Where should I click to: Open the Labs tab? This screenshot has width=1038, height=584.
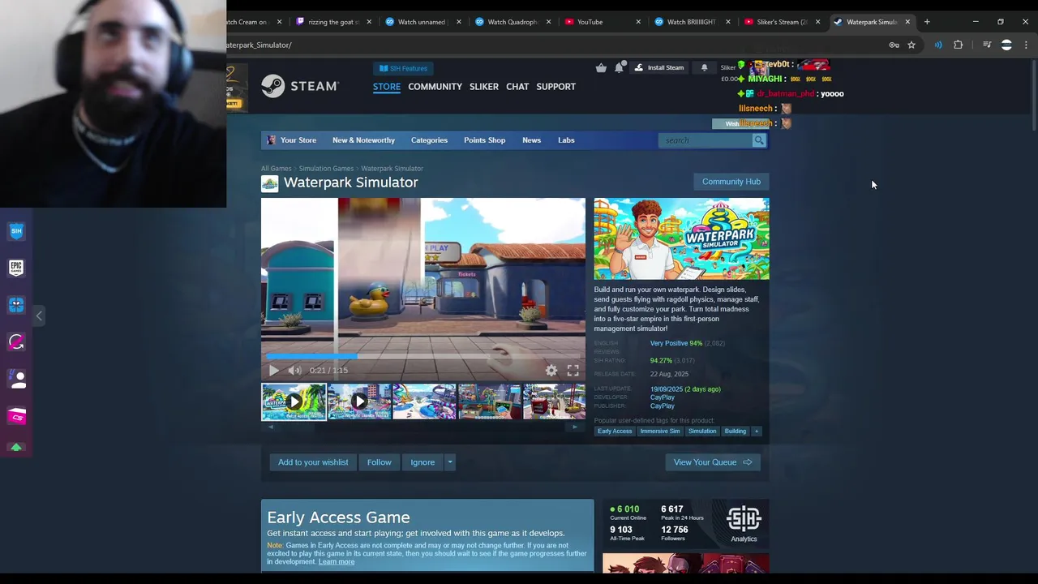(566, 140)
